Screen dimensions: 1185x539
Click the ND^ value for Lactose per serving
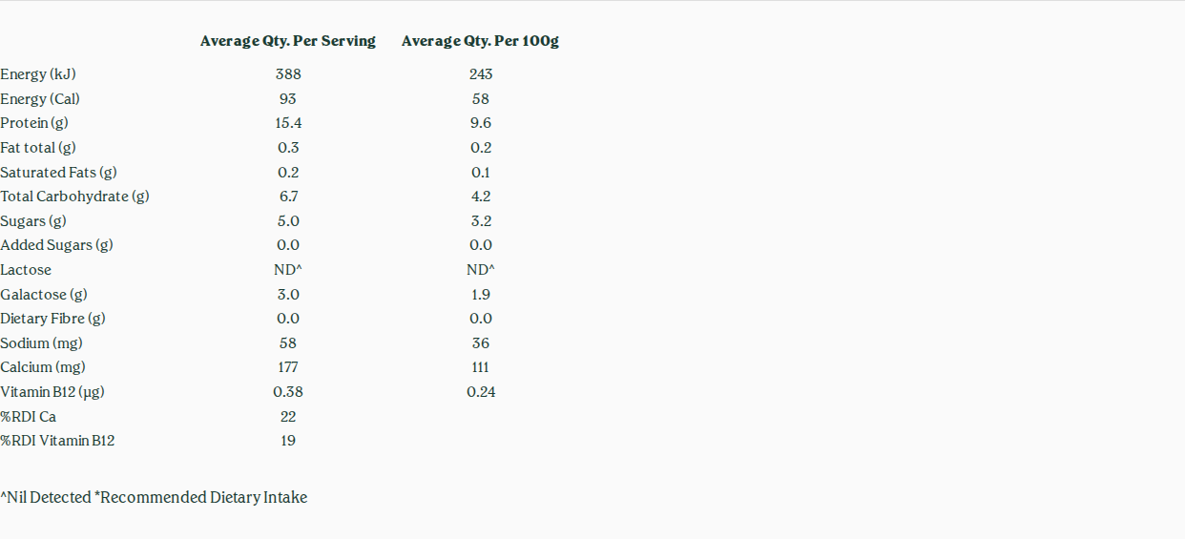click(288, 270)
